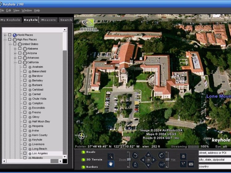Rotate the view clockwise
Viewport: 231px width, 173px height.
tap(162, 155)
